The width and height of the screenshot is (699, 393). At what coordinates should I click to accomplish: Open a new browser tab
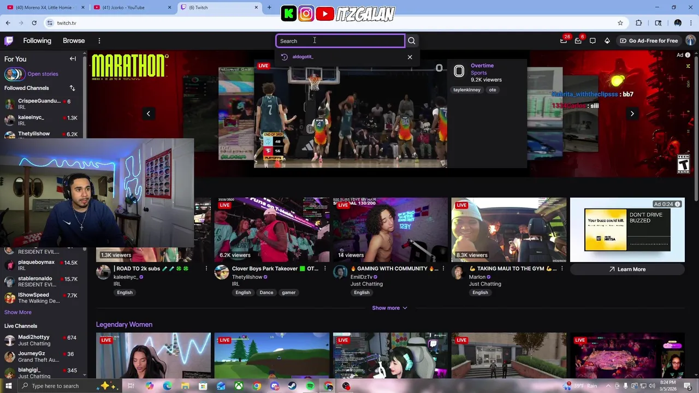[269, 8]
